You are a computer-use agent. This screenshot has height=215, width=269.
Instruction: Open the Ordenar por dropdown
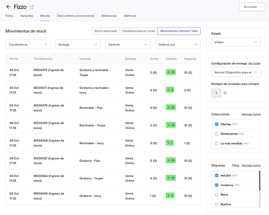(178, 45)
